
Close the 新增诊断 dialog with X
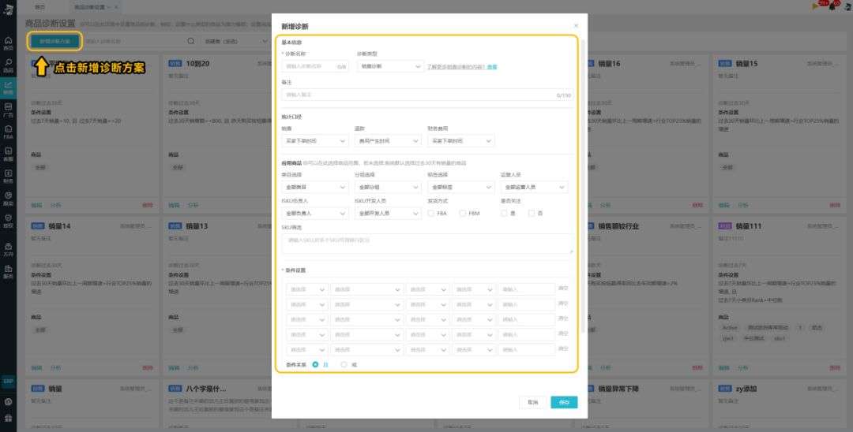(x=575, y=26)
